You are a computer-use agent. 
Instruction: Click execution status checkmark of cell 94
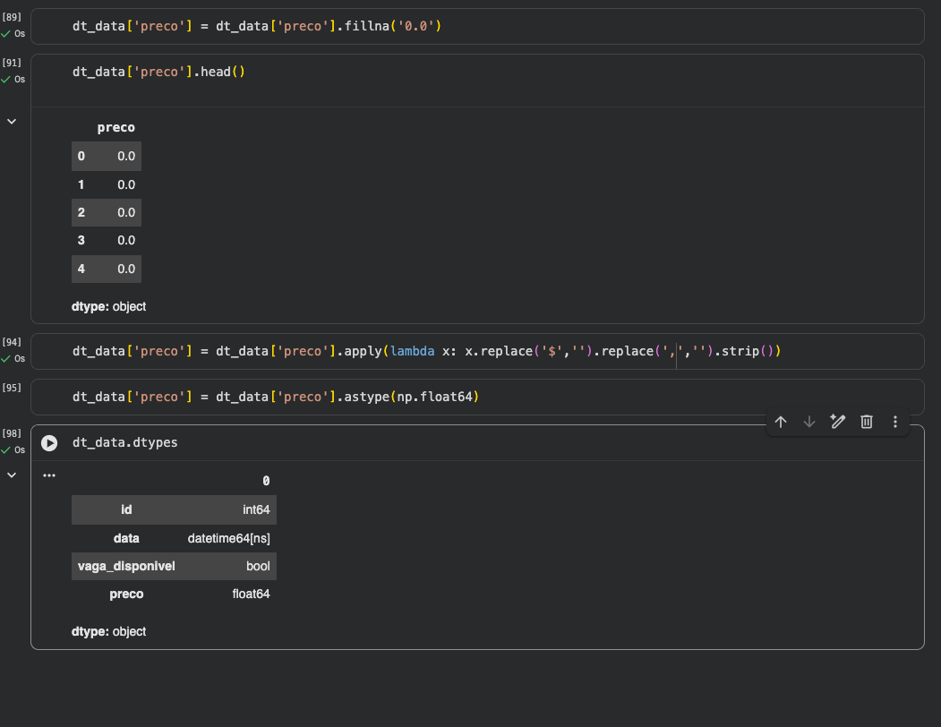[x=6, y=358]
